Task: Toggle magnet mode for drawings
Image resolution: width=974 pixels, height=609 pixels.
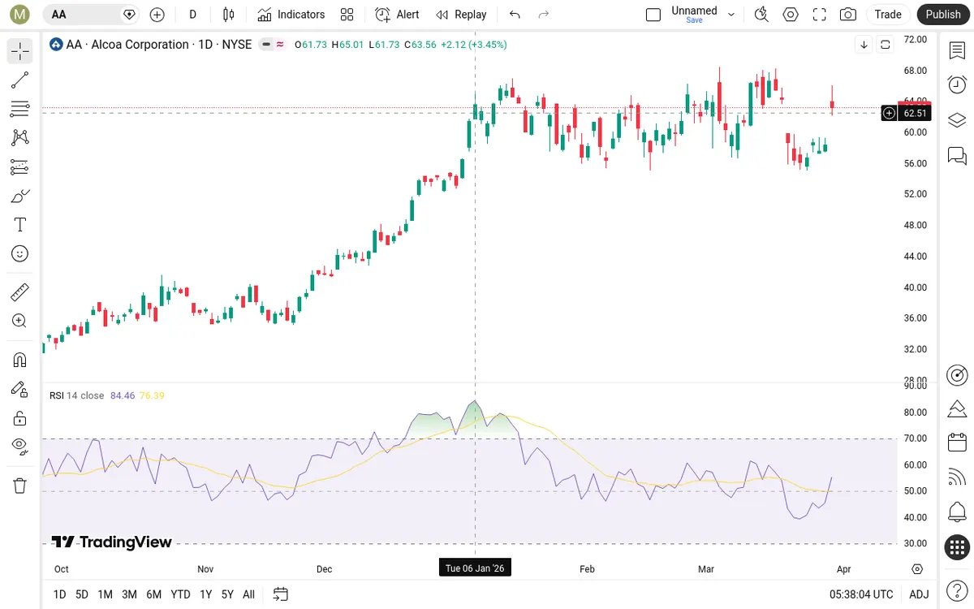Action: (20, 360)
